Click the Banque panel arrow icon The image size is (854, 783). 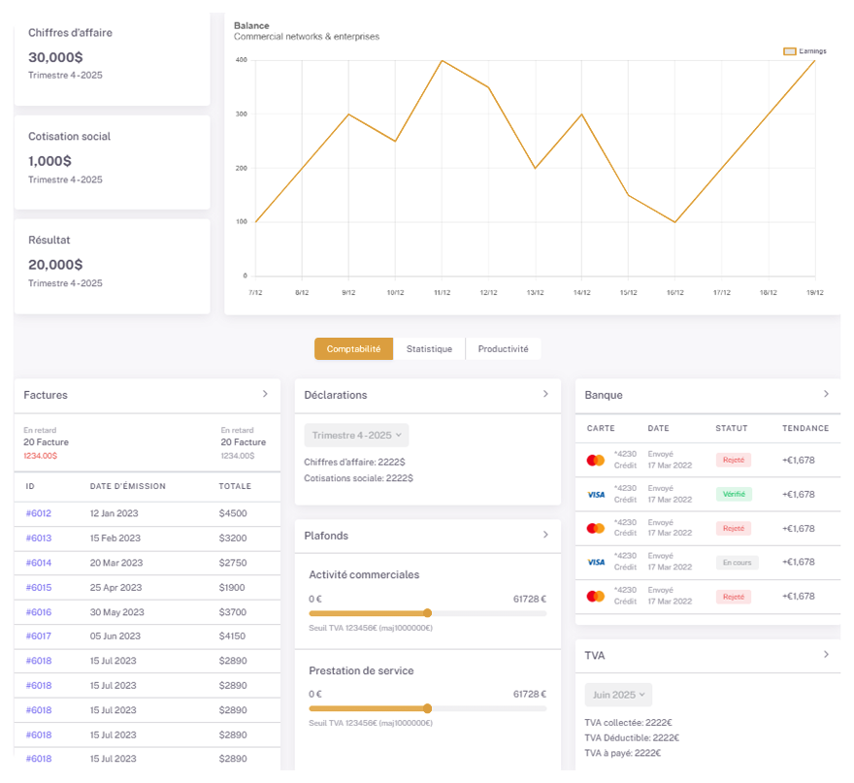826,394
